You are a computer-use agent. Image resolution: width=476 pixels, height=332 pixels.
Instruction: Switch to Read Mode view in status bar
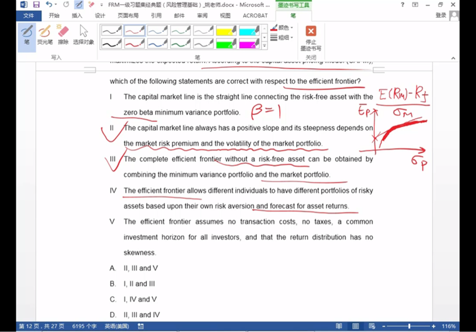click(x=338, y=326)
